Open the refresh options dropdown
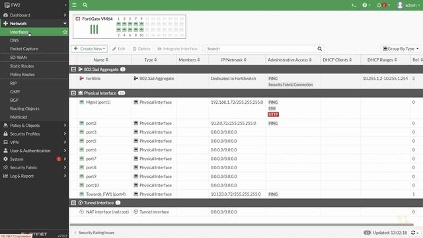 [414, 233]
